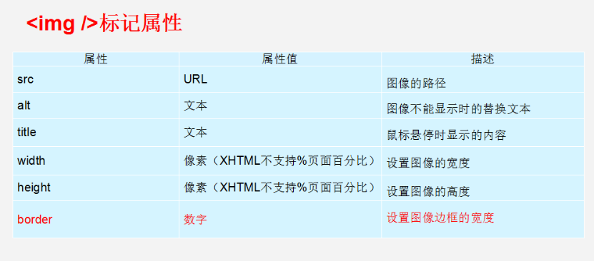Select the 'alt' attribute cell
The width and height of the screenshot is (594, 261).
[96, 106]
